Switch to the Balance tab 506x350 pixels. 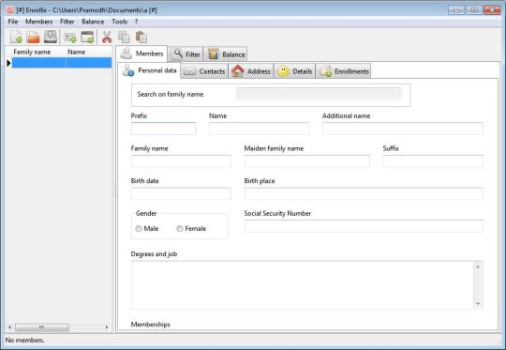click(226, 54)
